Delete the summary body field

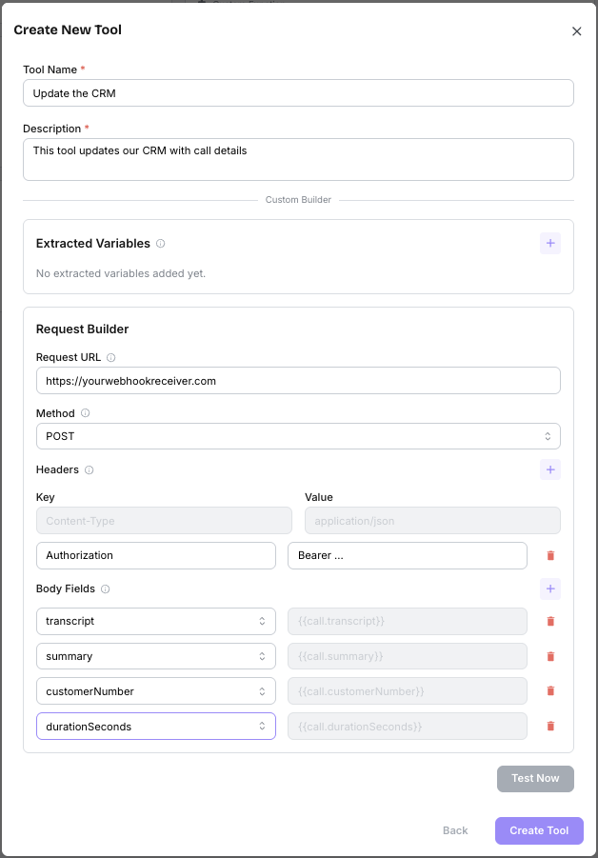550,656
